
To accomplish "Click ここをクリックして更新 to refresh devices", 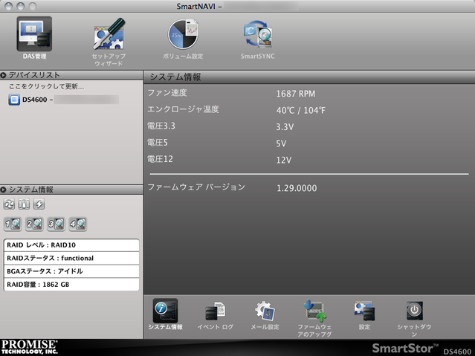I will [x=46, y=87].
